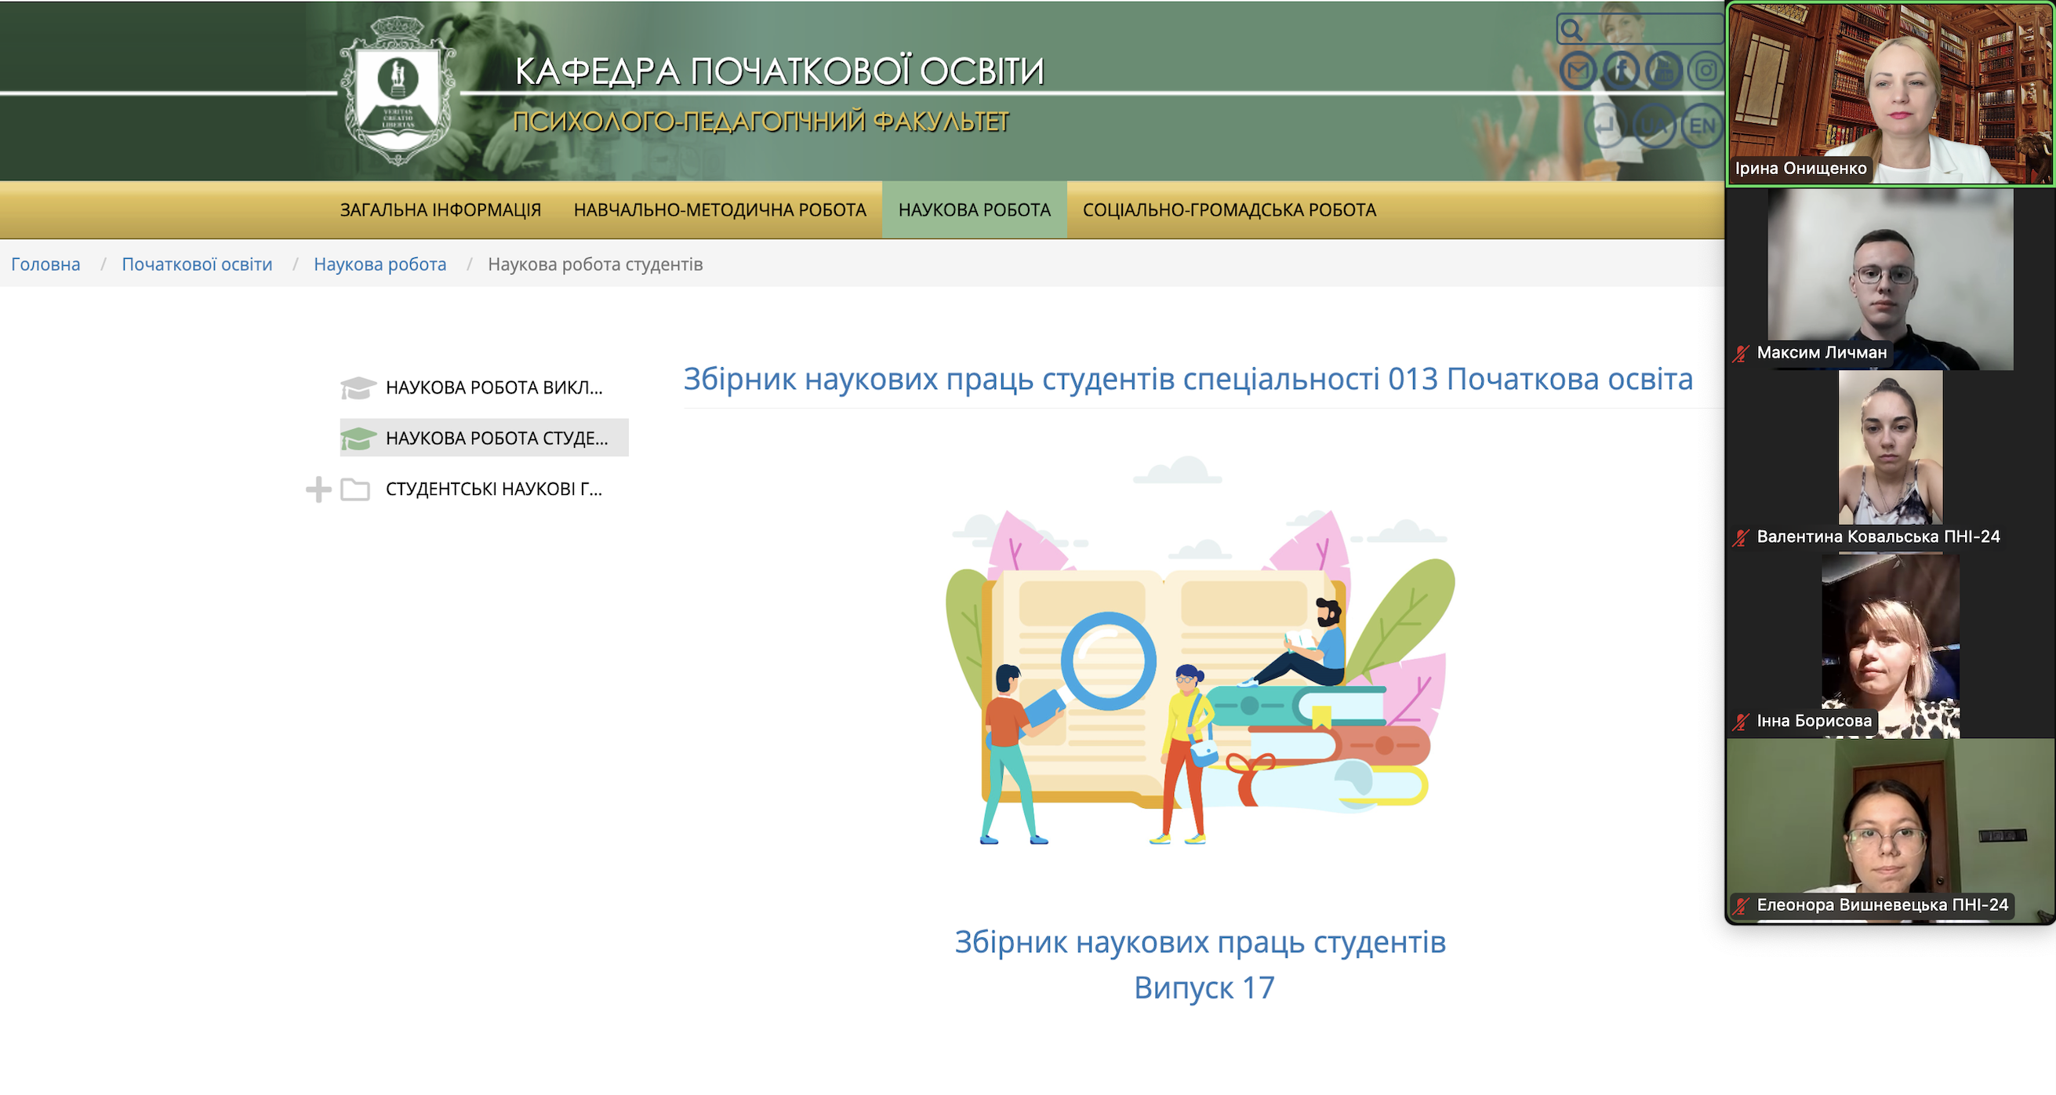The height and width of the screenshot is (1095, 2056).
Task: Open the YouTube channel icon
Action: (1663, 71)
